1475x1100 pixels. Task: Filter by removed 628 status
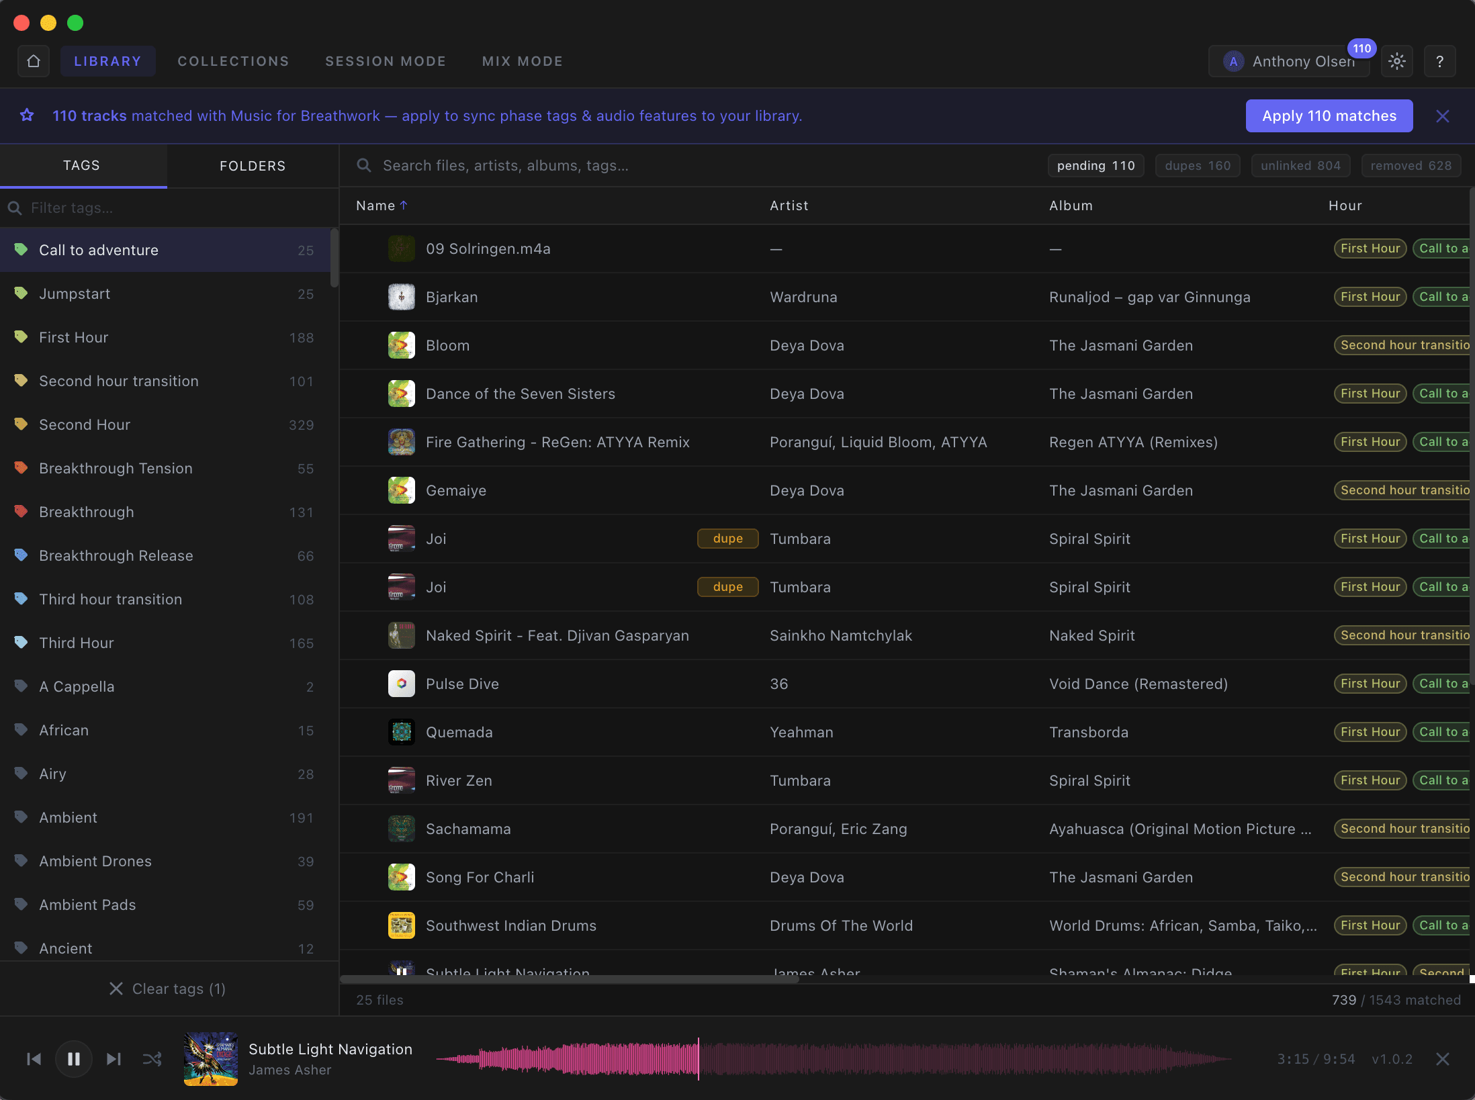(x=1411, y=166)
